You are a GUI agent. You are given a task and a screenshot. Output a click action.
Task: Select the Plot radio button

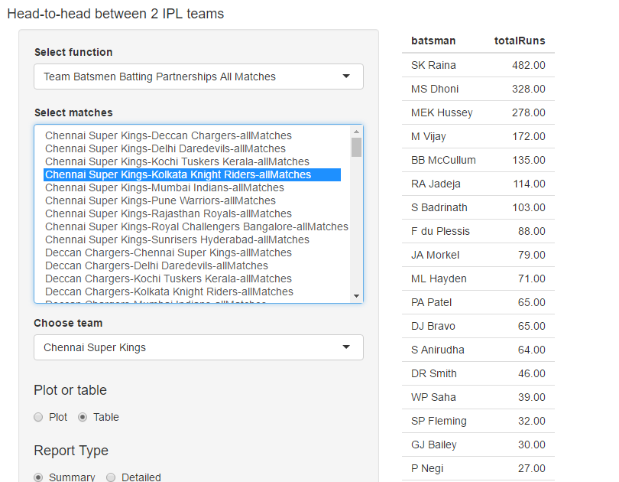pyautogui.click(x=38, y=417)
